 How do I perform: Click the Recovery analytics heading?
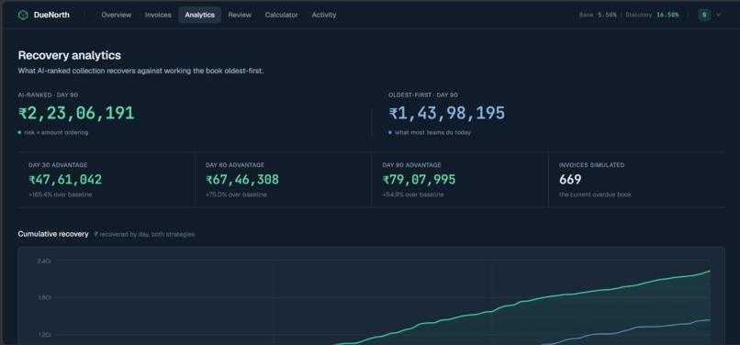[x=70, y=55]
